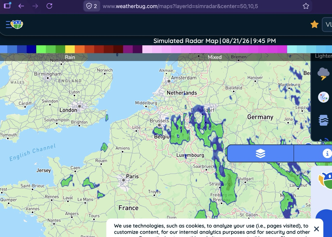Click the darkest navy blue legend block

coord(31,49)
